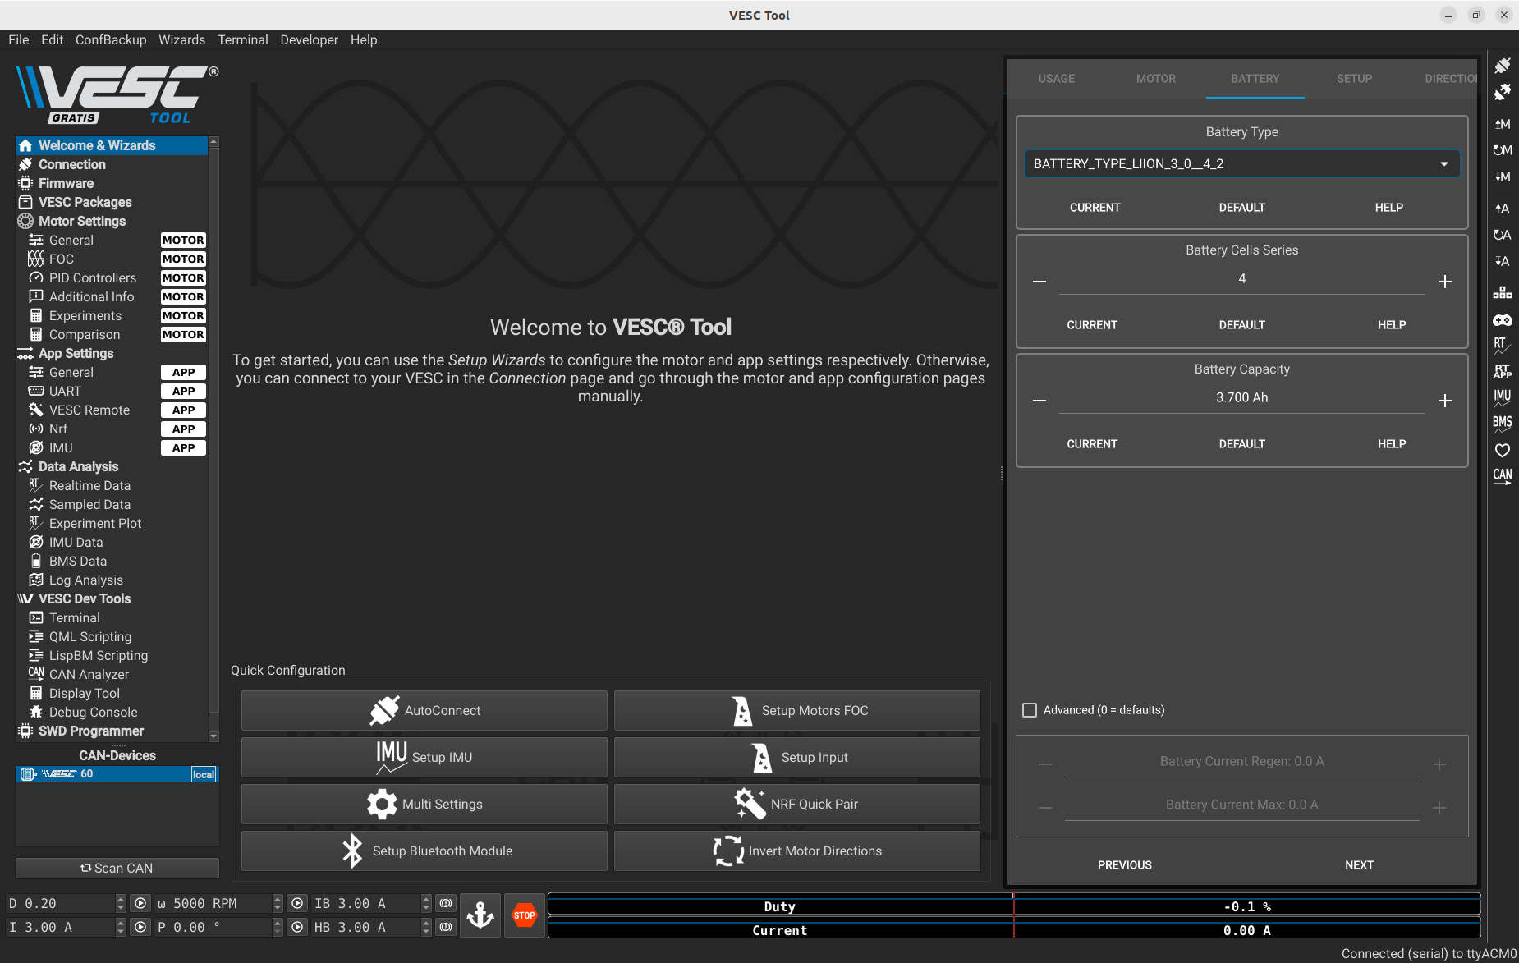
Task: Toggle RT APP data streaming icon
Action: pos(1503,371)
